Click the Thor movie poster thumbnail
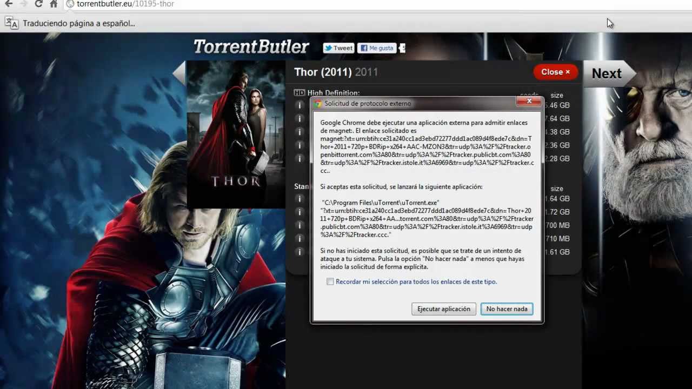The width and height of the screenshot is (692, 389). tap(236, 135)
